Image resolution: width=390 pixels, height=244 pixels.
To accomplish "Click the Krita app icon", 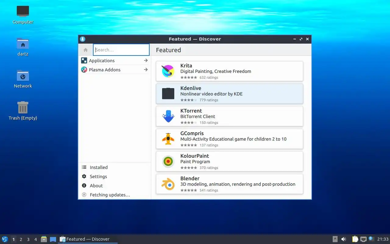I will click(x=168, y=71).
